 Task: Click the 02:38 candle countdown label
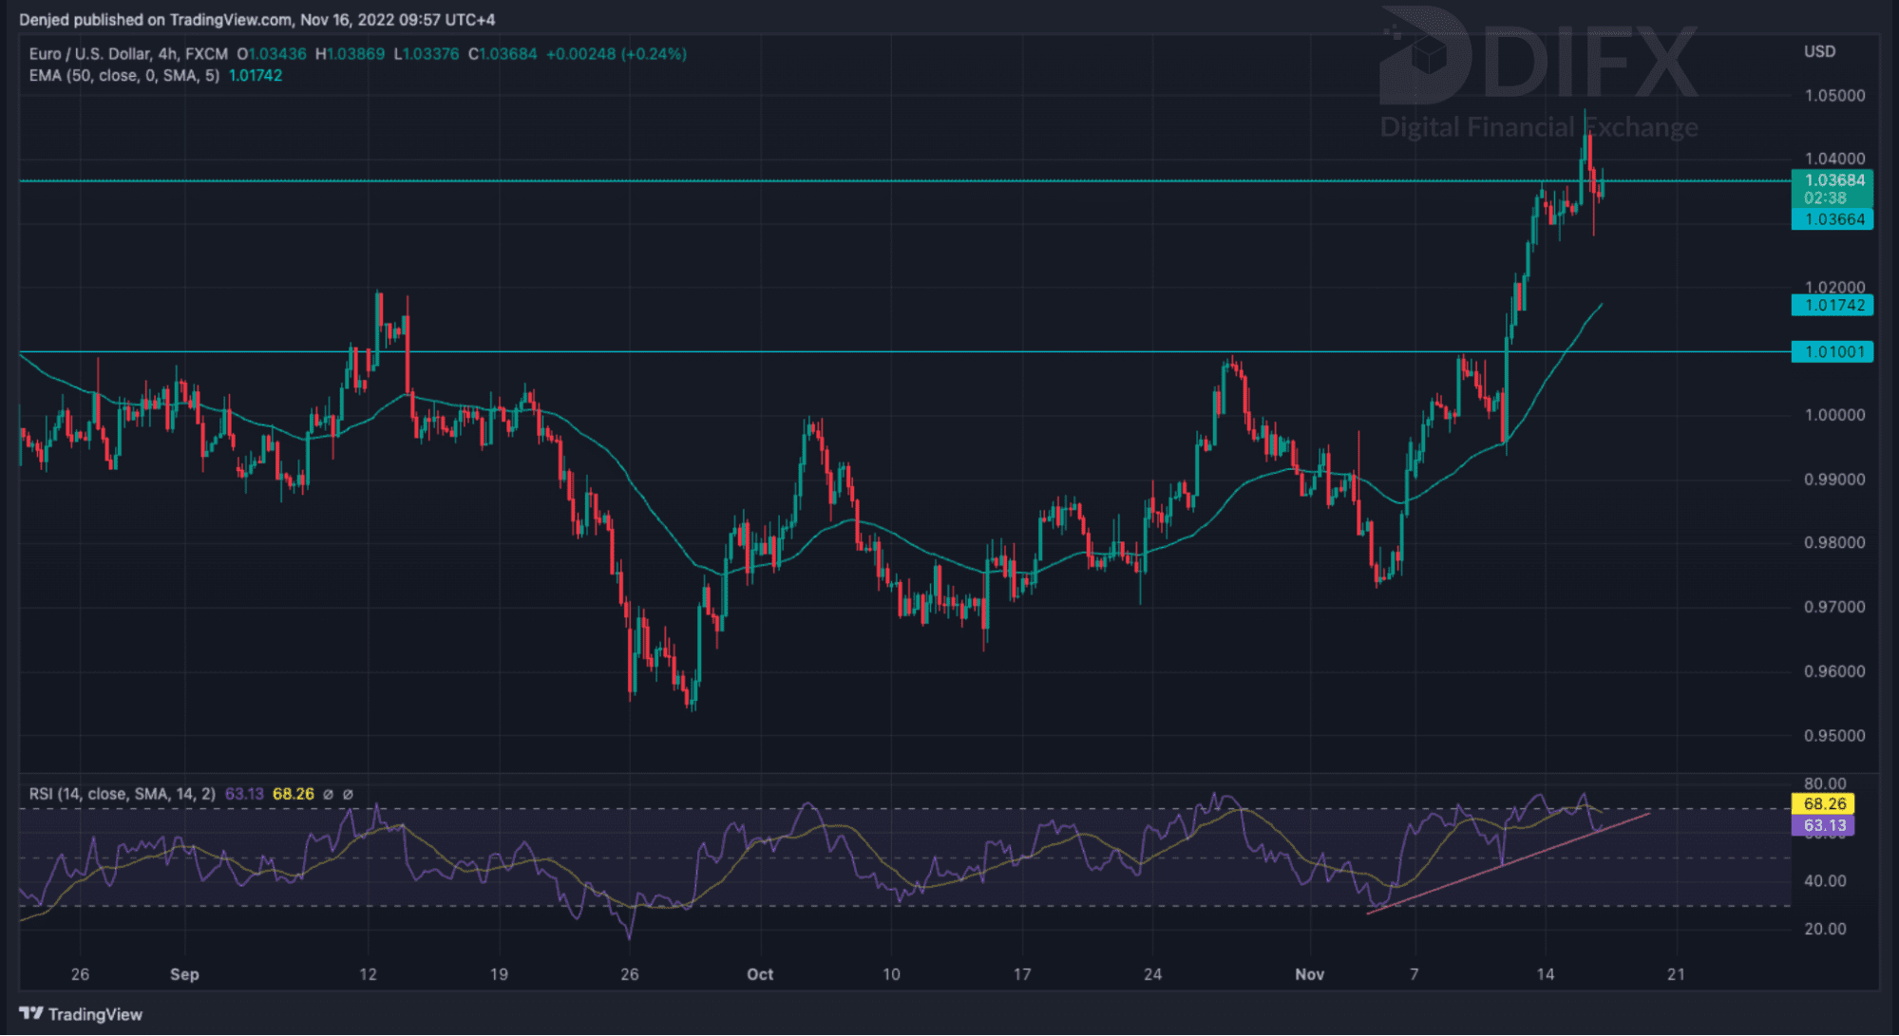1825,198
